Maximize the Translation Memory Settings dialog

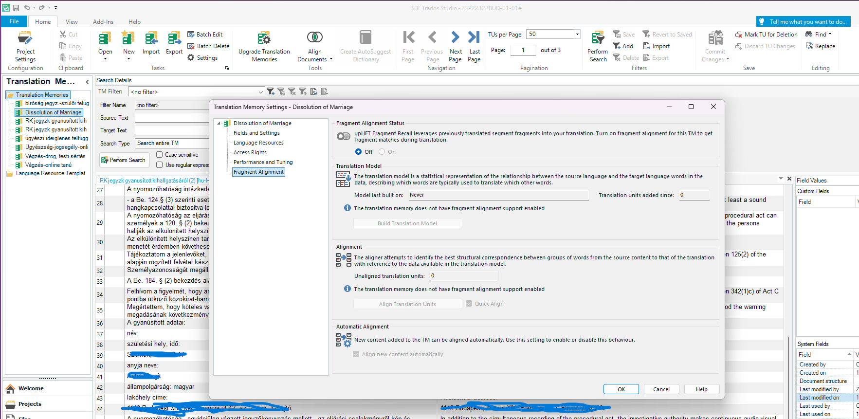click(691, 107)
